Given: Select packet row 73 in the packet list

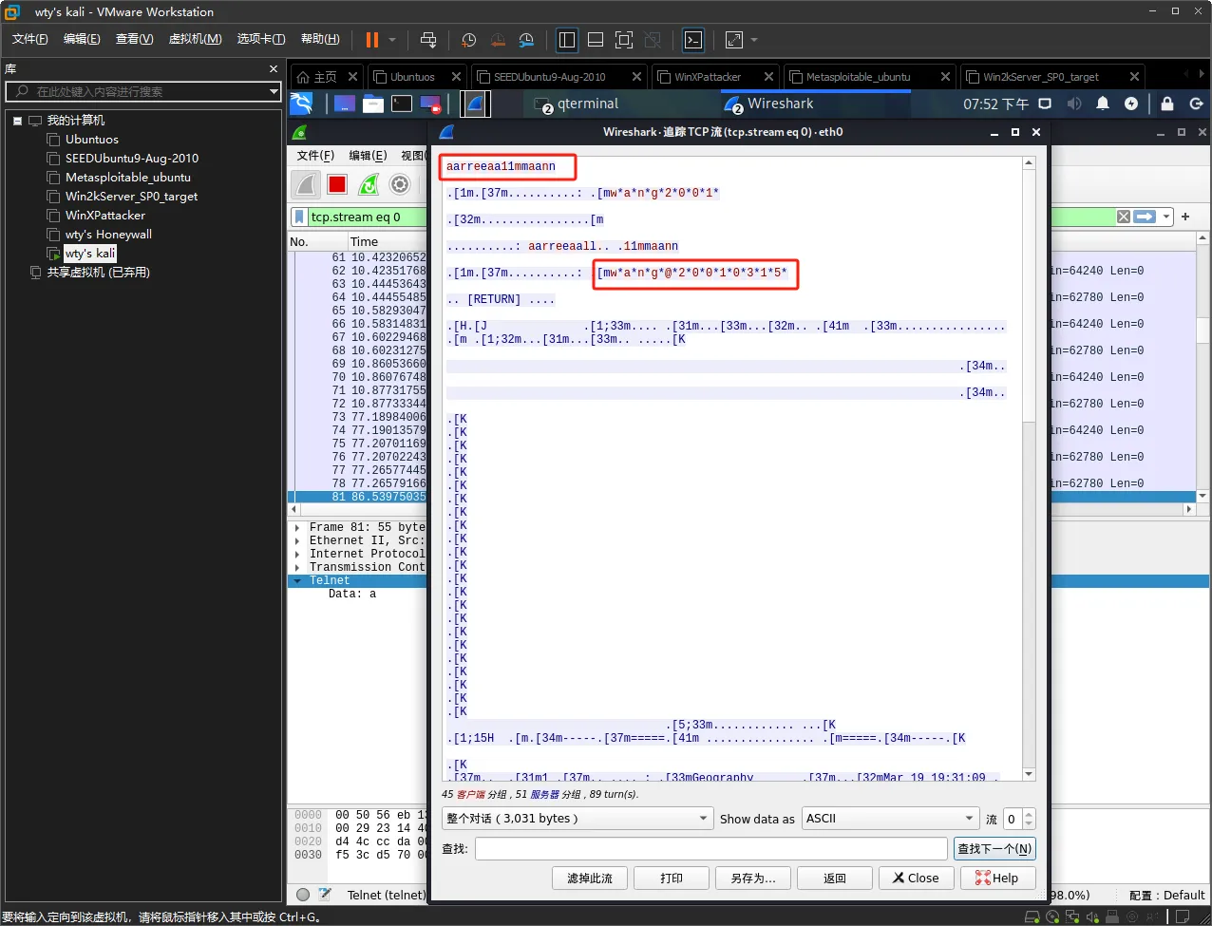Looking at the screenshot, I should coord(358,417).
